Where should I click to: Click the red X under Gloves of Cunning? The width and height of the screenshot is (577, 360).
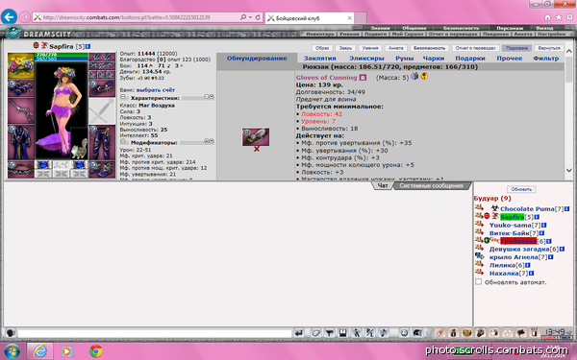point(257,149)
